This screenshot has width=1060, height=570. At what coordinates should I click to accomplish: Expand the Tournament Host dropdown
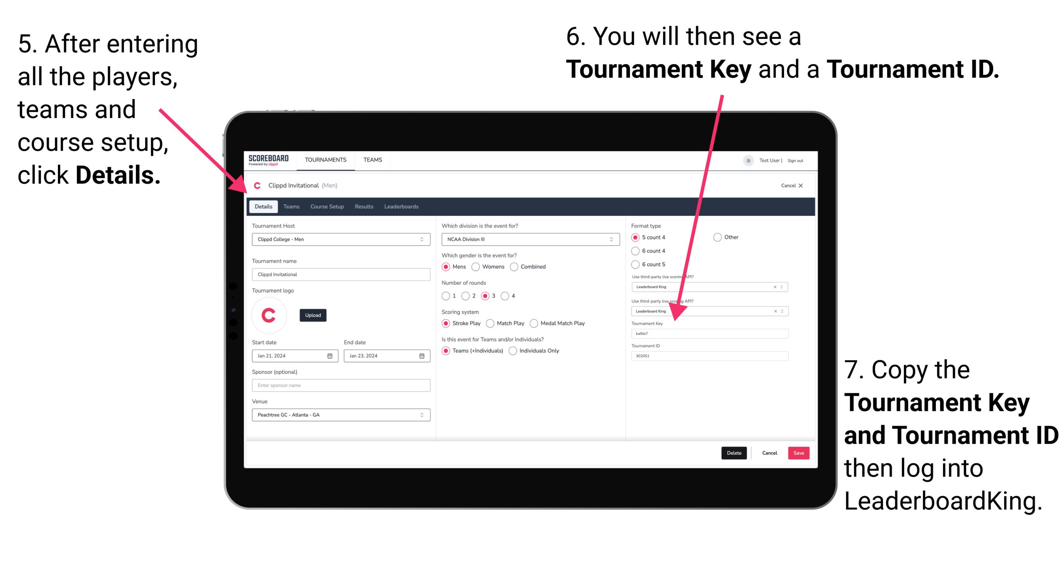[422, 239]
